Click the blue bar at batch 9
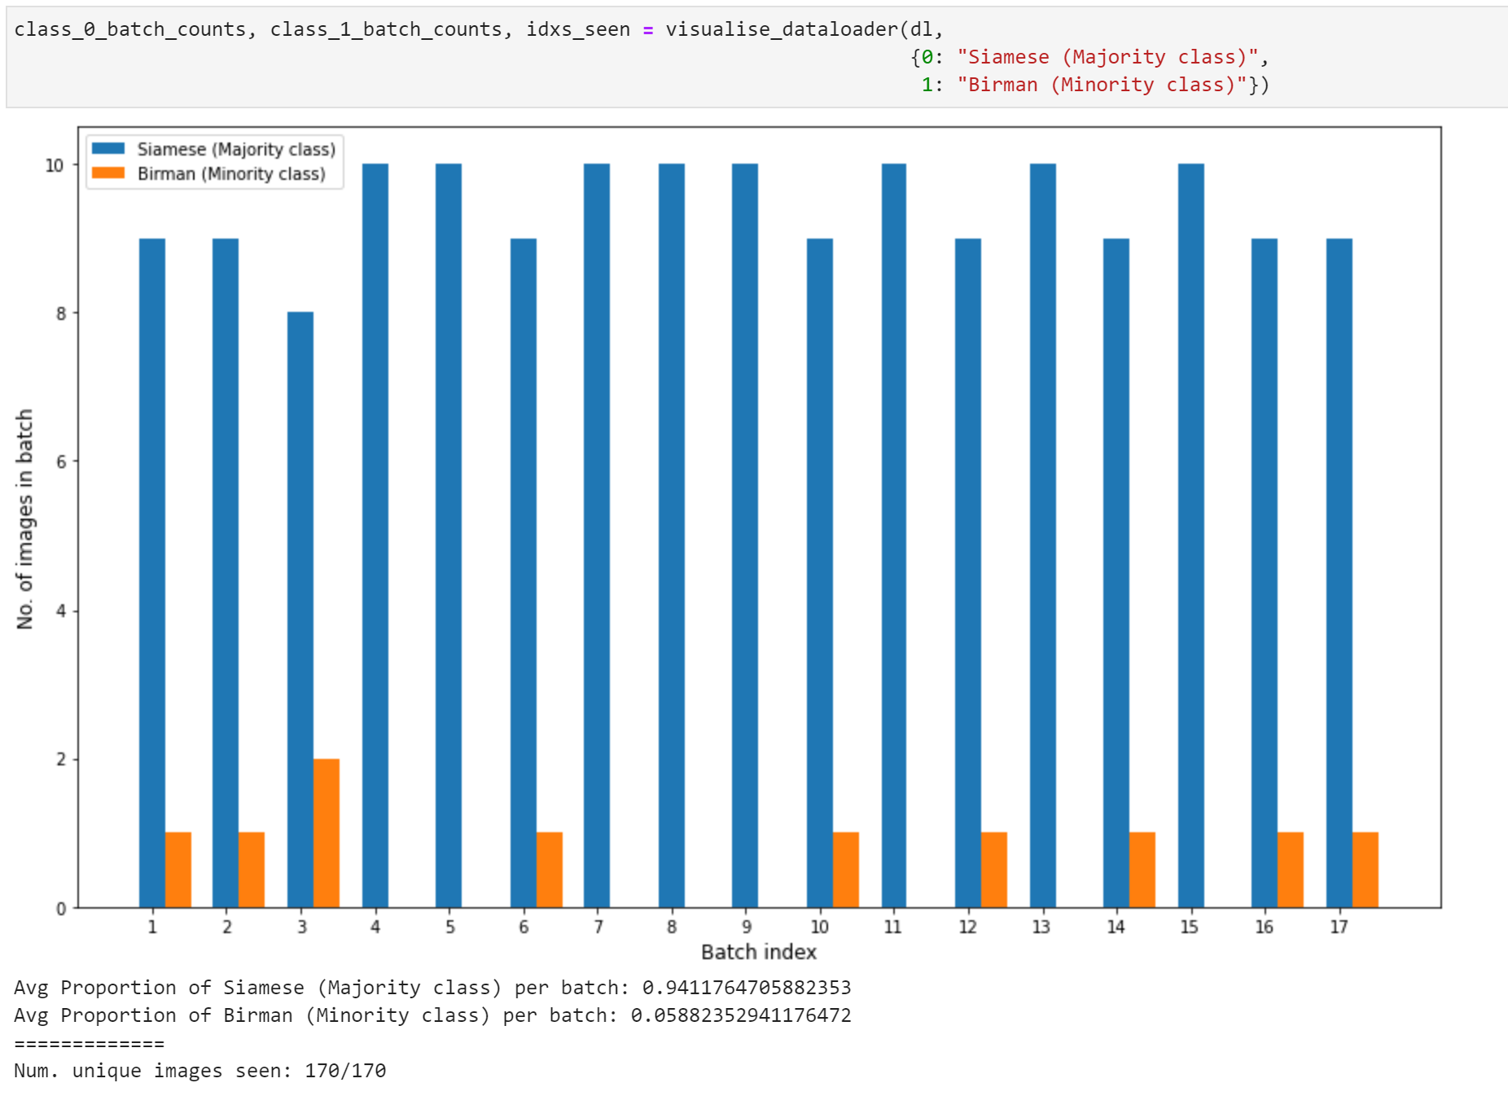1508x1096 pixels. [745, 535]
